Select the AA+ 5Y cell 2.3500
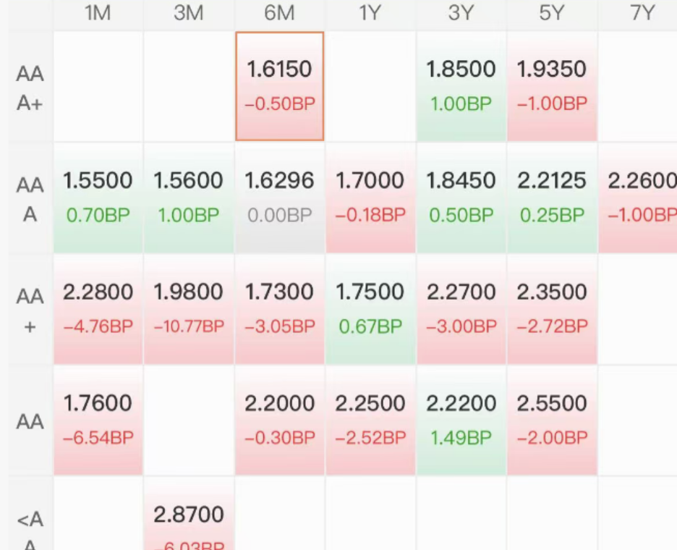Screen dimensions: 677x550 (x=552, y=309)
